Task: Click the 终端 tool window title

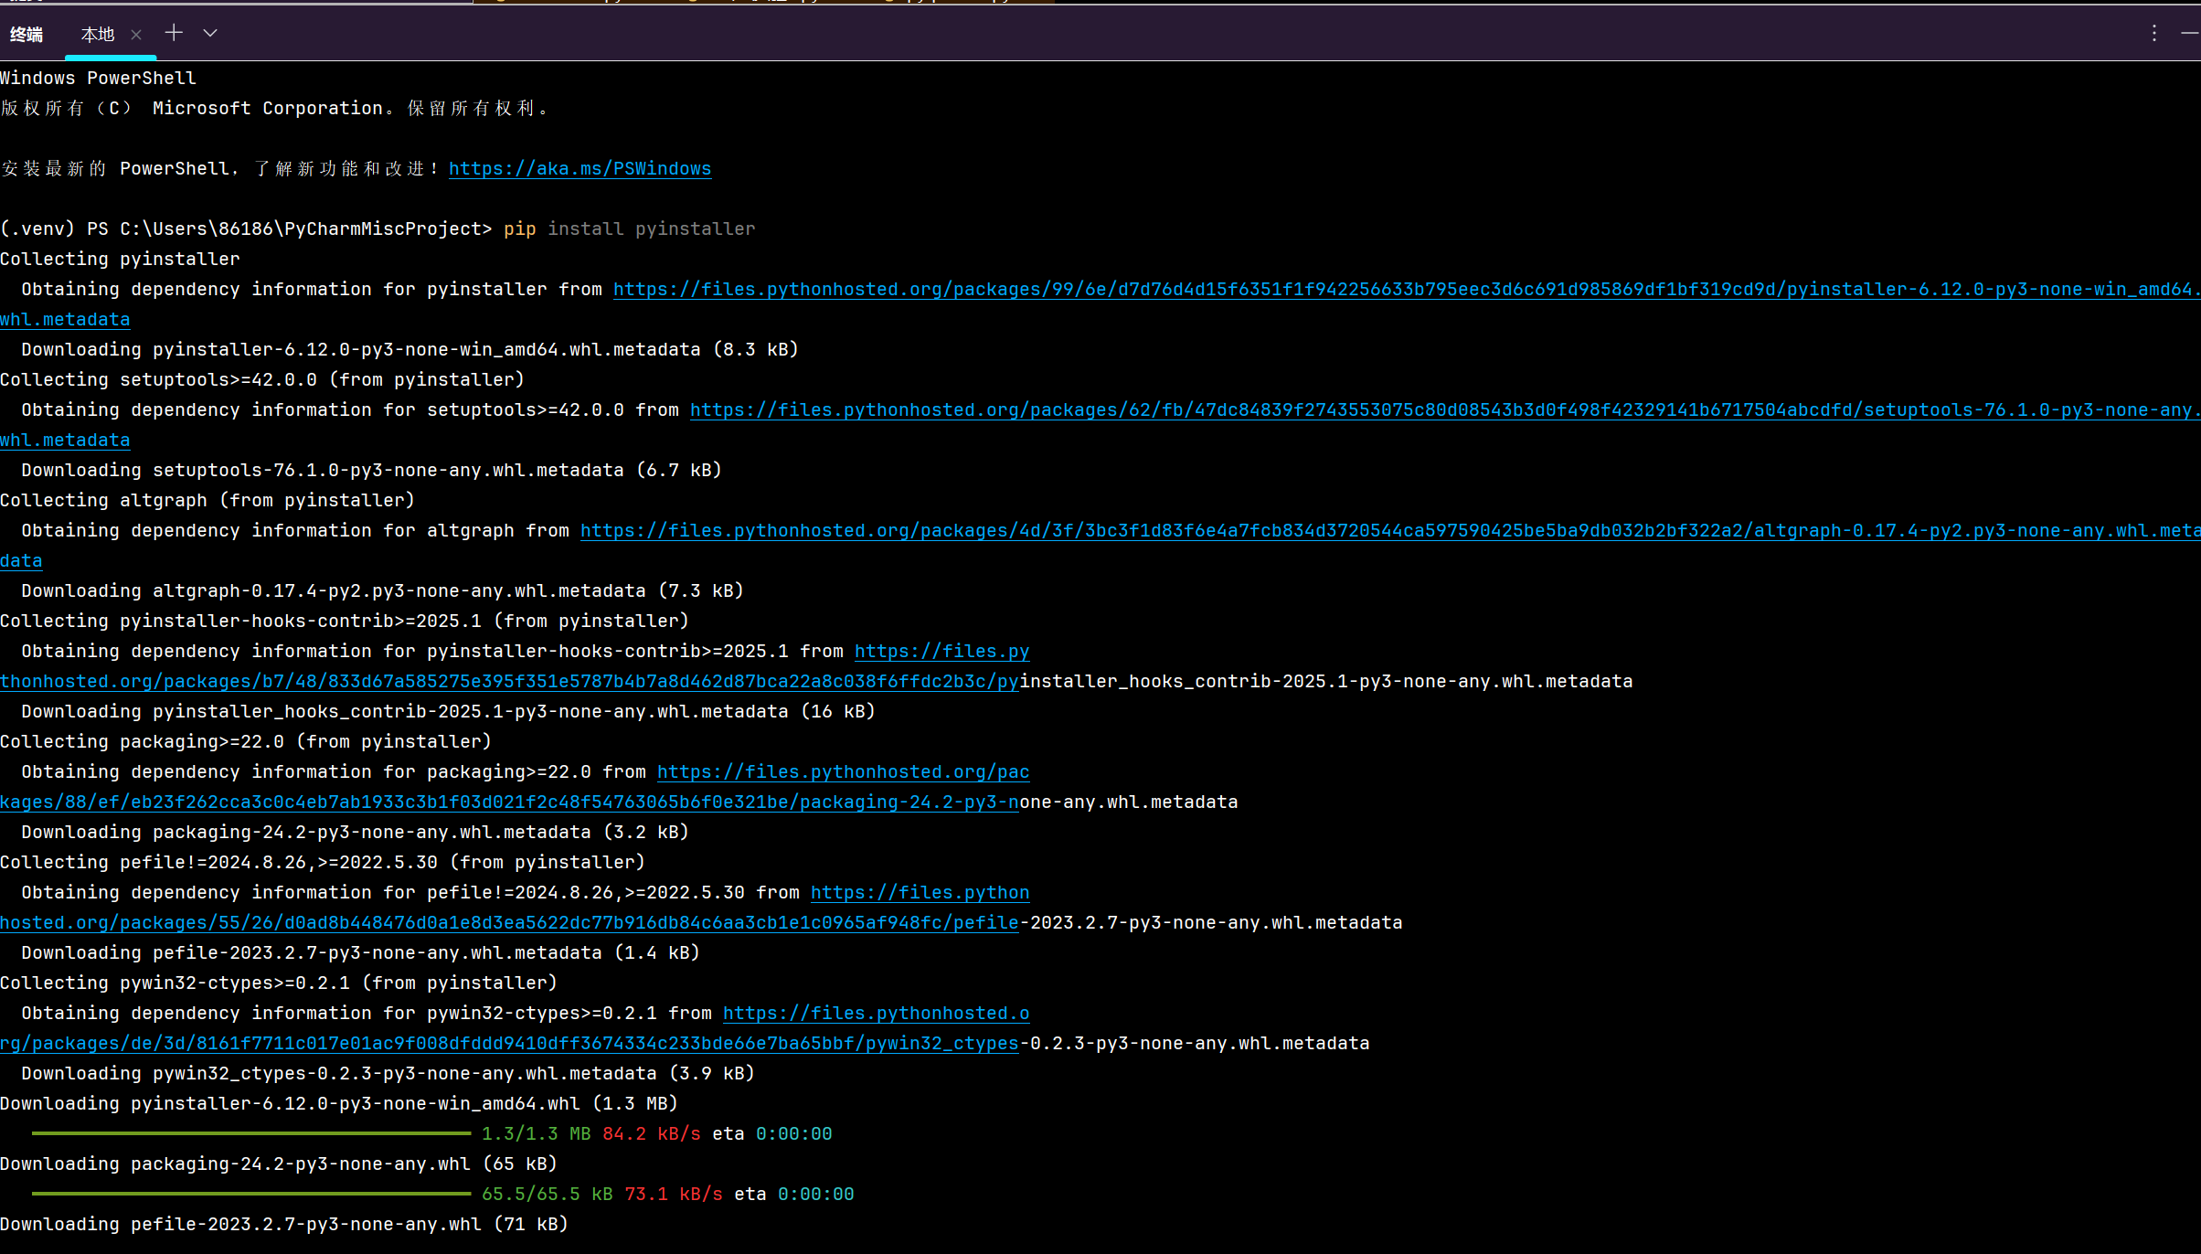Action: tap(27, 35)
